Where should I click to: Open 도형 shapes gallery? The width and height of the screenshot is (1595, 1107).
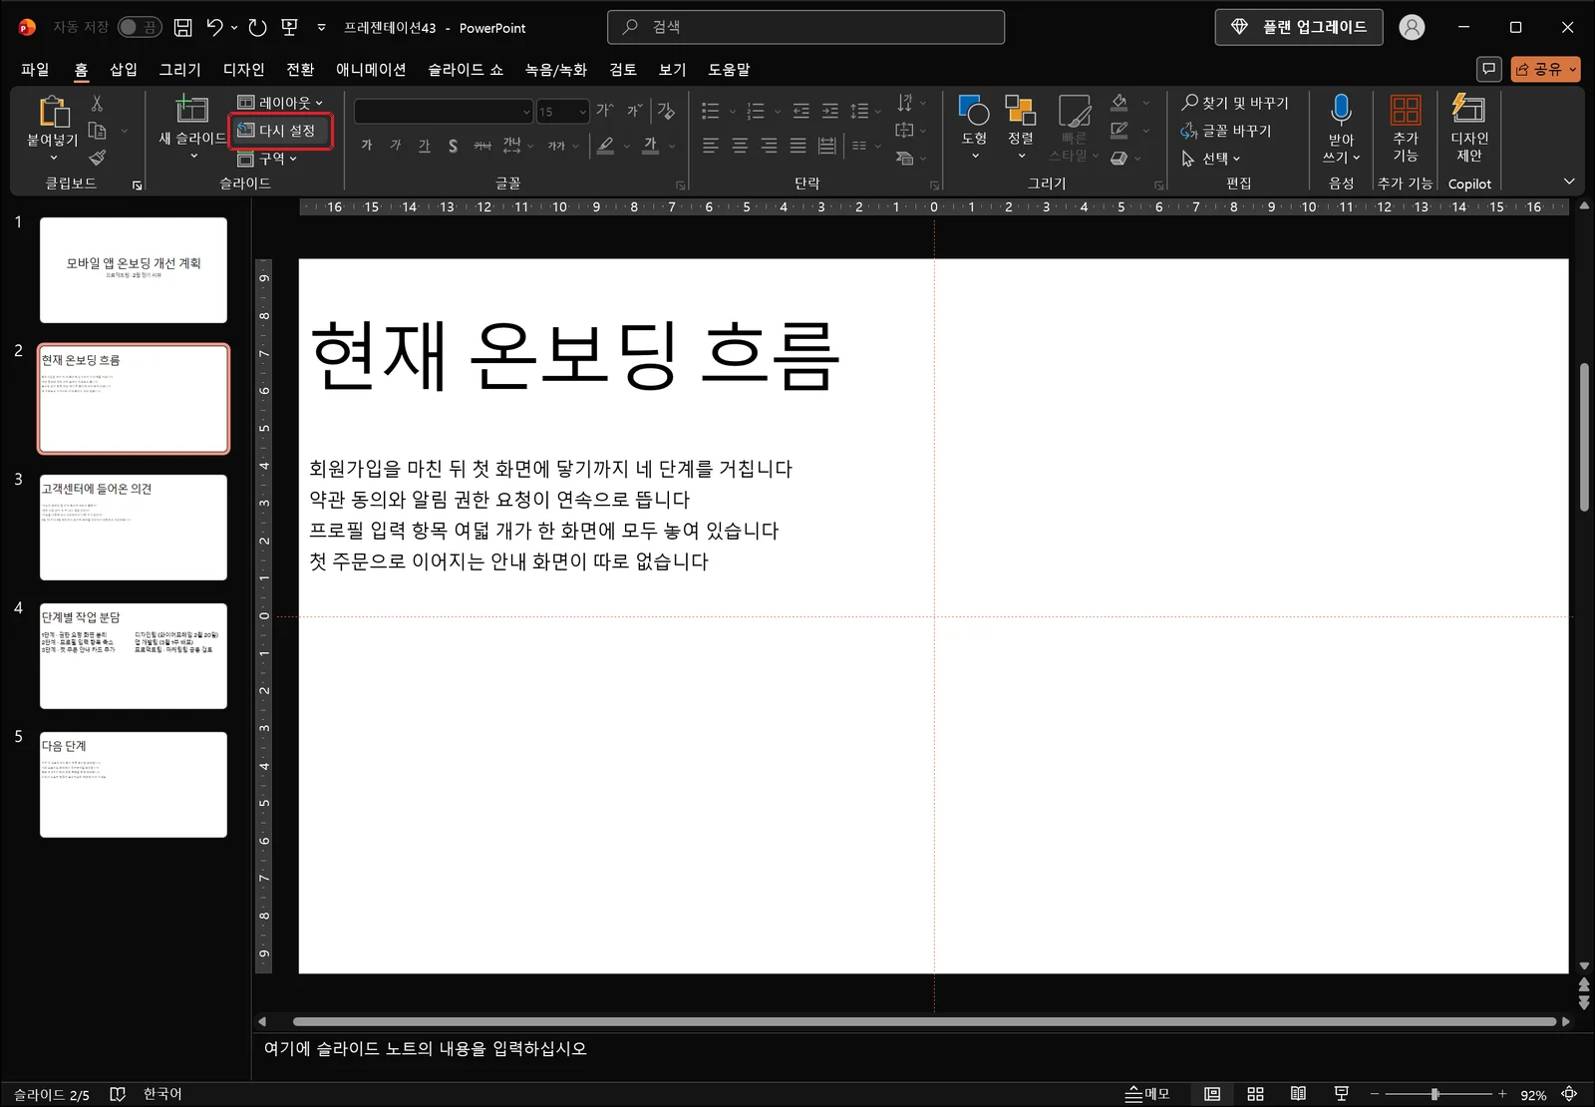(974, 127)
